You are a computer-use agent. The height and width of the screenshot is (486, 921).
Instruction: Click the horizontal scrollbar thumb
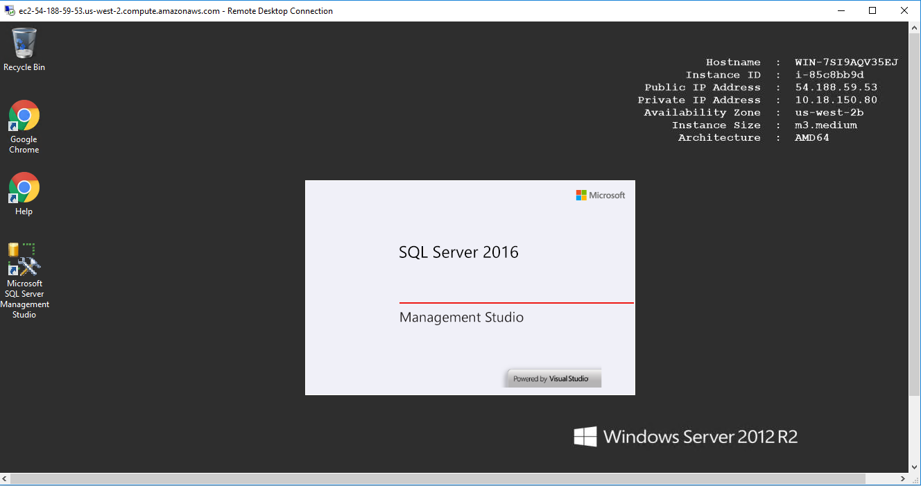tap(437, 479)
